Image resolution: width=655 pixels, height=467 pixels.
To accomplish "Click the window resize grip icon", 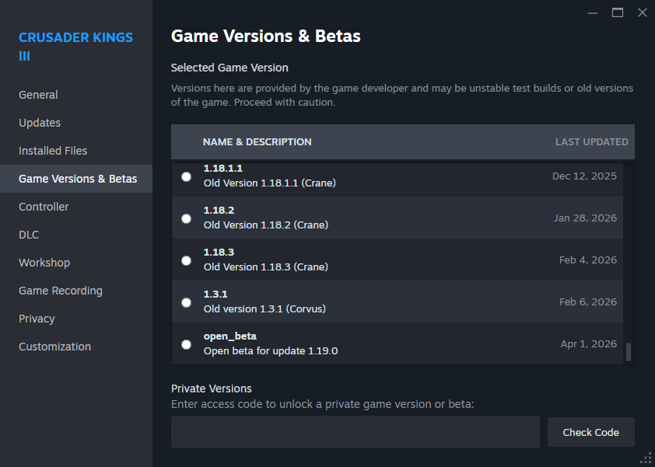I will pos(646,458).
